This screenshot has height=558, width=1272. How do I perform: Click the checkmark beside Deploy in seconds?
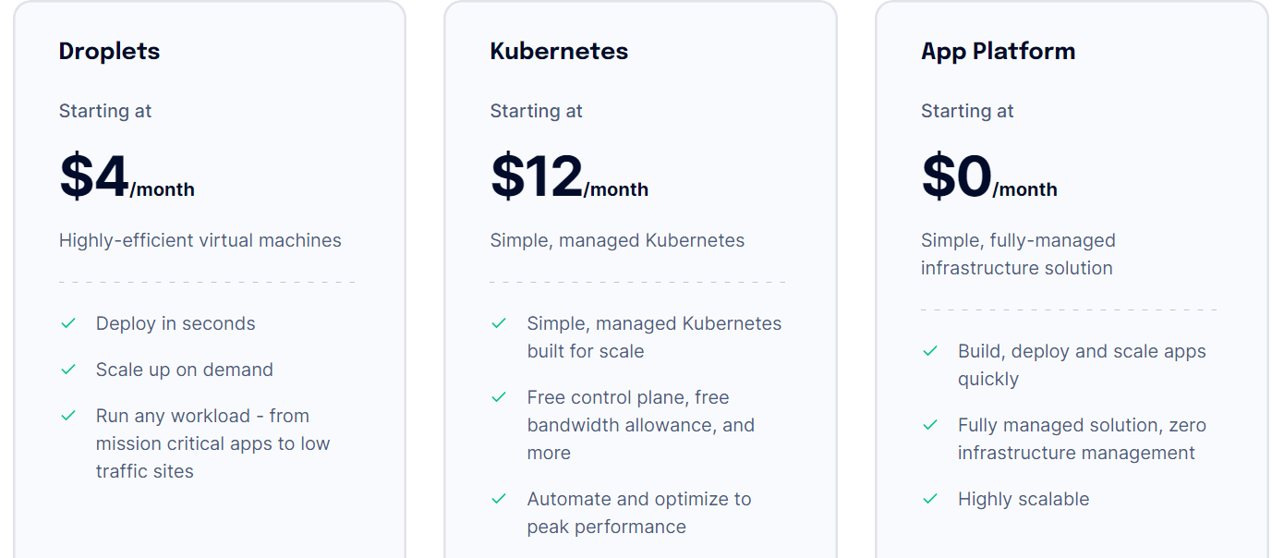[67, 323]
